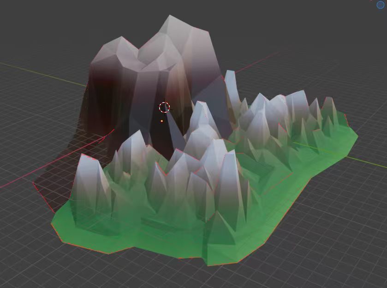
Task: Click the blue negative-Z axis circle of the navigation gizmo
Action: pos(381,5)
